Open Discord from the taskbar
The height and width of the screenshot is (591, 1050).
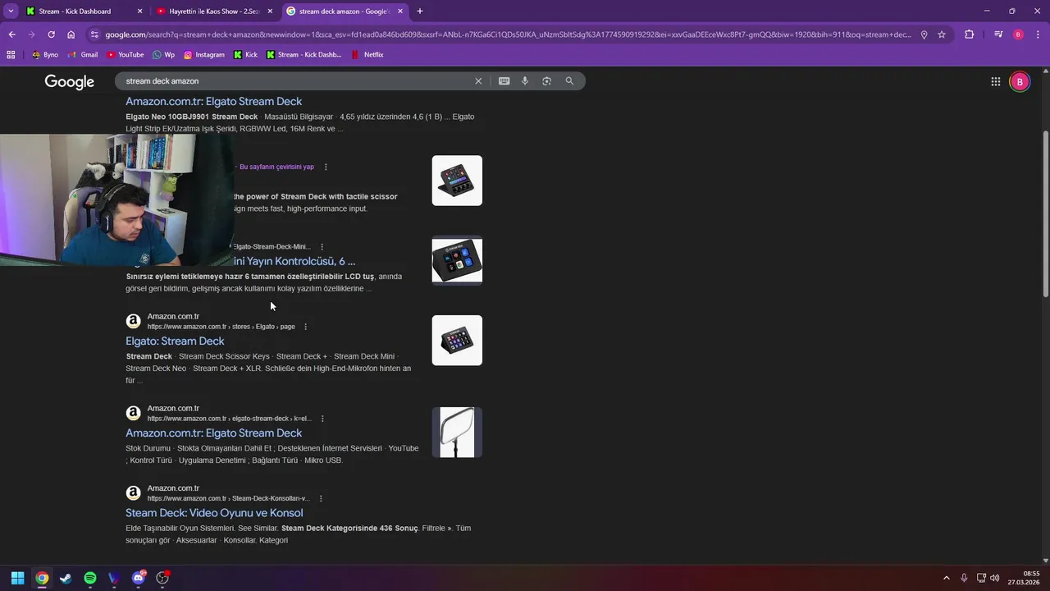click(x=138, y=578)
